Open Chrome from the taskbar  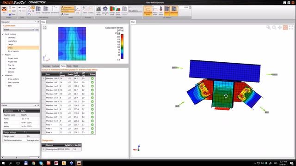(33, 163)
